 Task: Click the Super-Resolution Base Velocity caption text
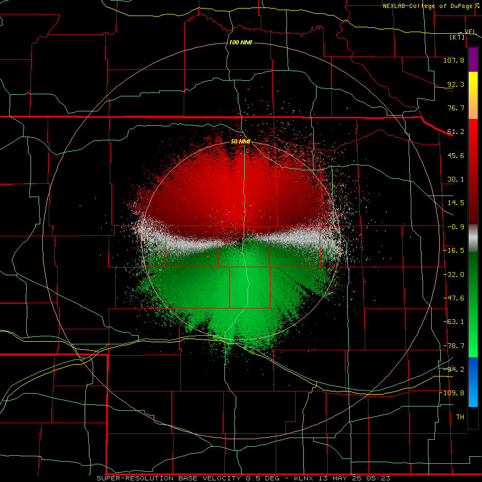244,478
